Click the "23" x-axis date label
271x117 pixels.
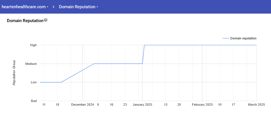[x=125, y=105]
